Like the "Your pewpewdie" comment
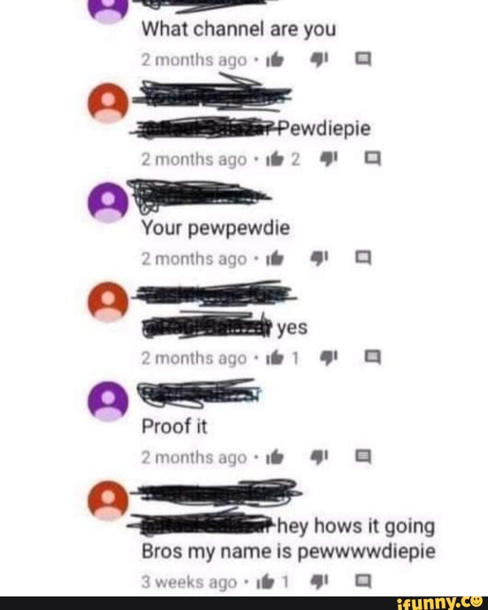488x610 pixels. pyautogui.click(x=274, y=258)
